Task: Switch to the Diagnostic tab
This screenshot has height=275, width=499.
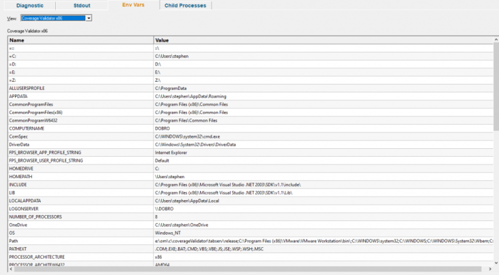Action: pos(30,5)
